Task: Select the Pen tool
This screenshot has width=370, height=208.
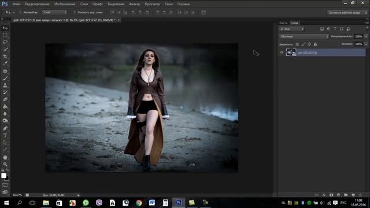Action: (5, 128)
